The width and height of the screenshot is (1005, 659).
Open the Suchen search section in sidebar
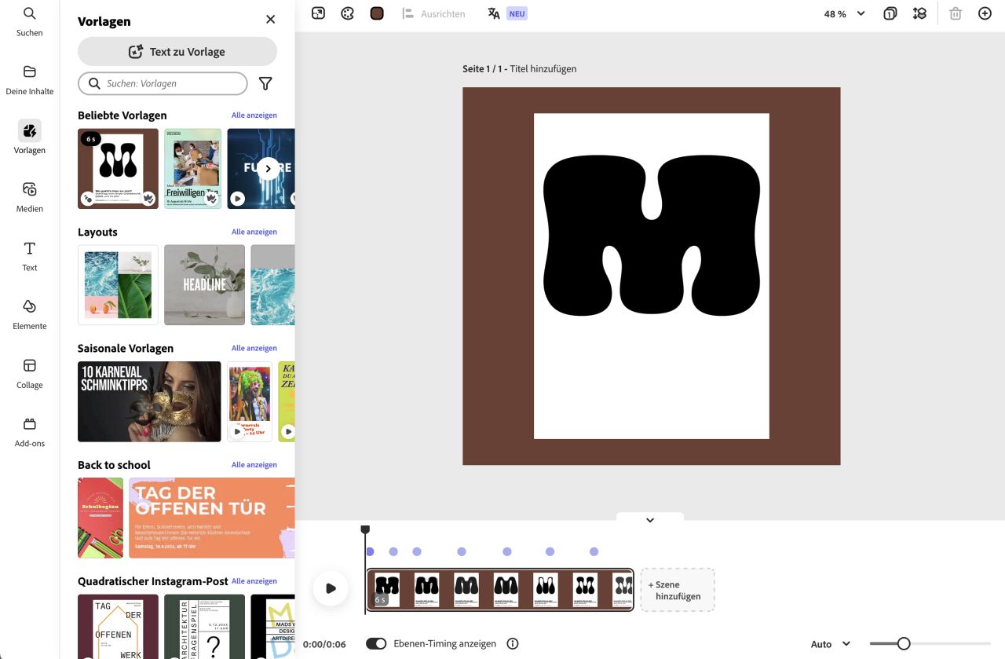[x=29, y=21]
